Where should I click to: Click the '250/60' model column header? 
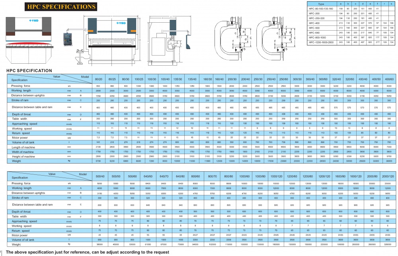tap(283, 79)
